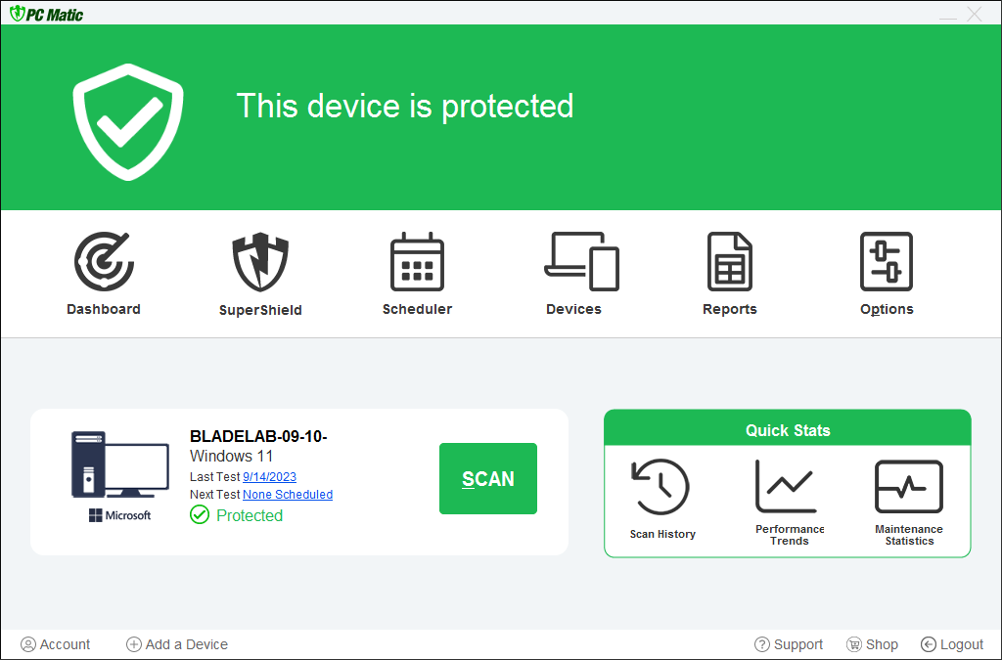Open the Dashboard radar icon
This screenshot has width=1002, height=660.
coord(104,262)
